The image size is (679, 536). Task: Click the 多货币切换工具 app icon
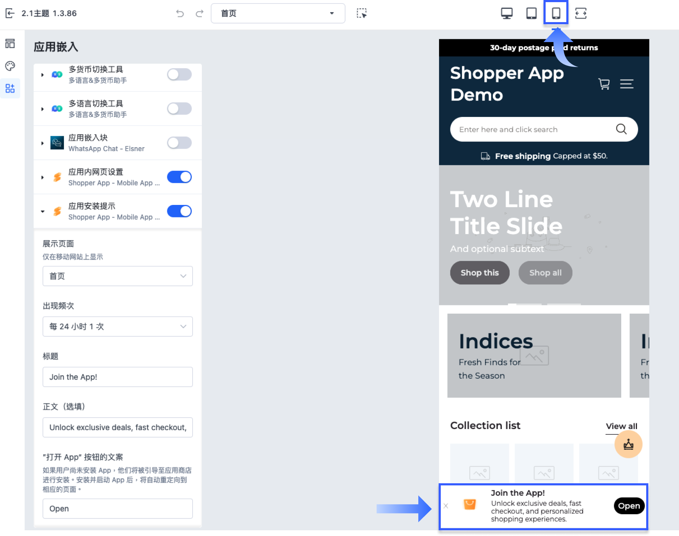click(x=57, y=74)
